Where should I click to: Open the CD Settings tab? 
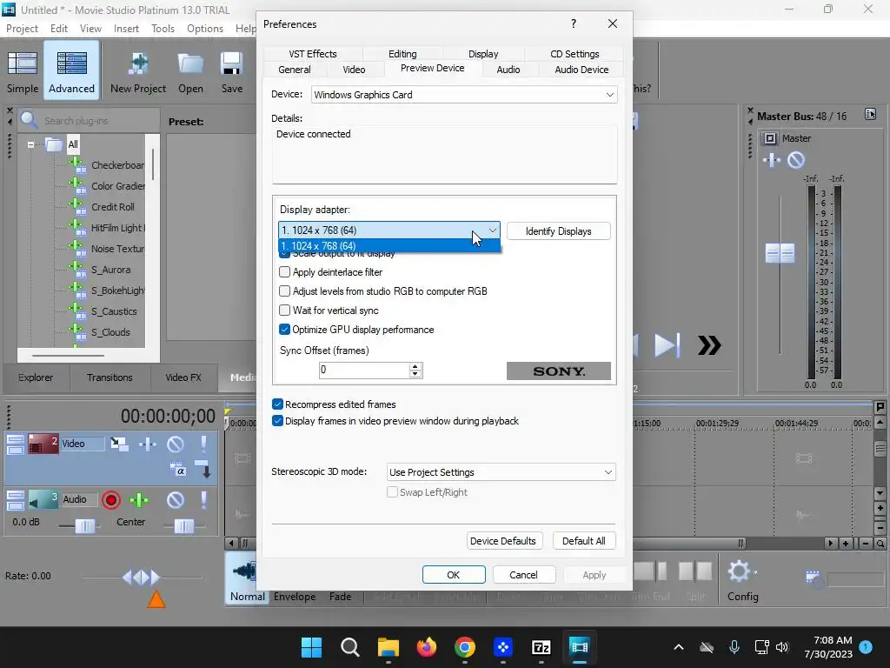(x=575, y=54)
